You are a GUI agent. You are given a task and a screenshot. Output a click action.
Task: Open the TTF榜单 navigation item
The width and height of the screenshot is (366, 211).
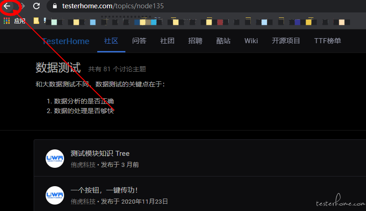point(327,41)
